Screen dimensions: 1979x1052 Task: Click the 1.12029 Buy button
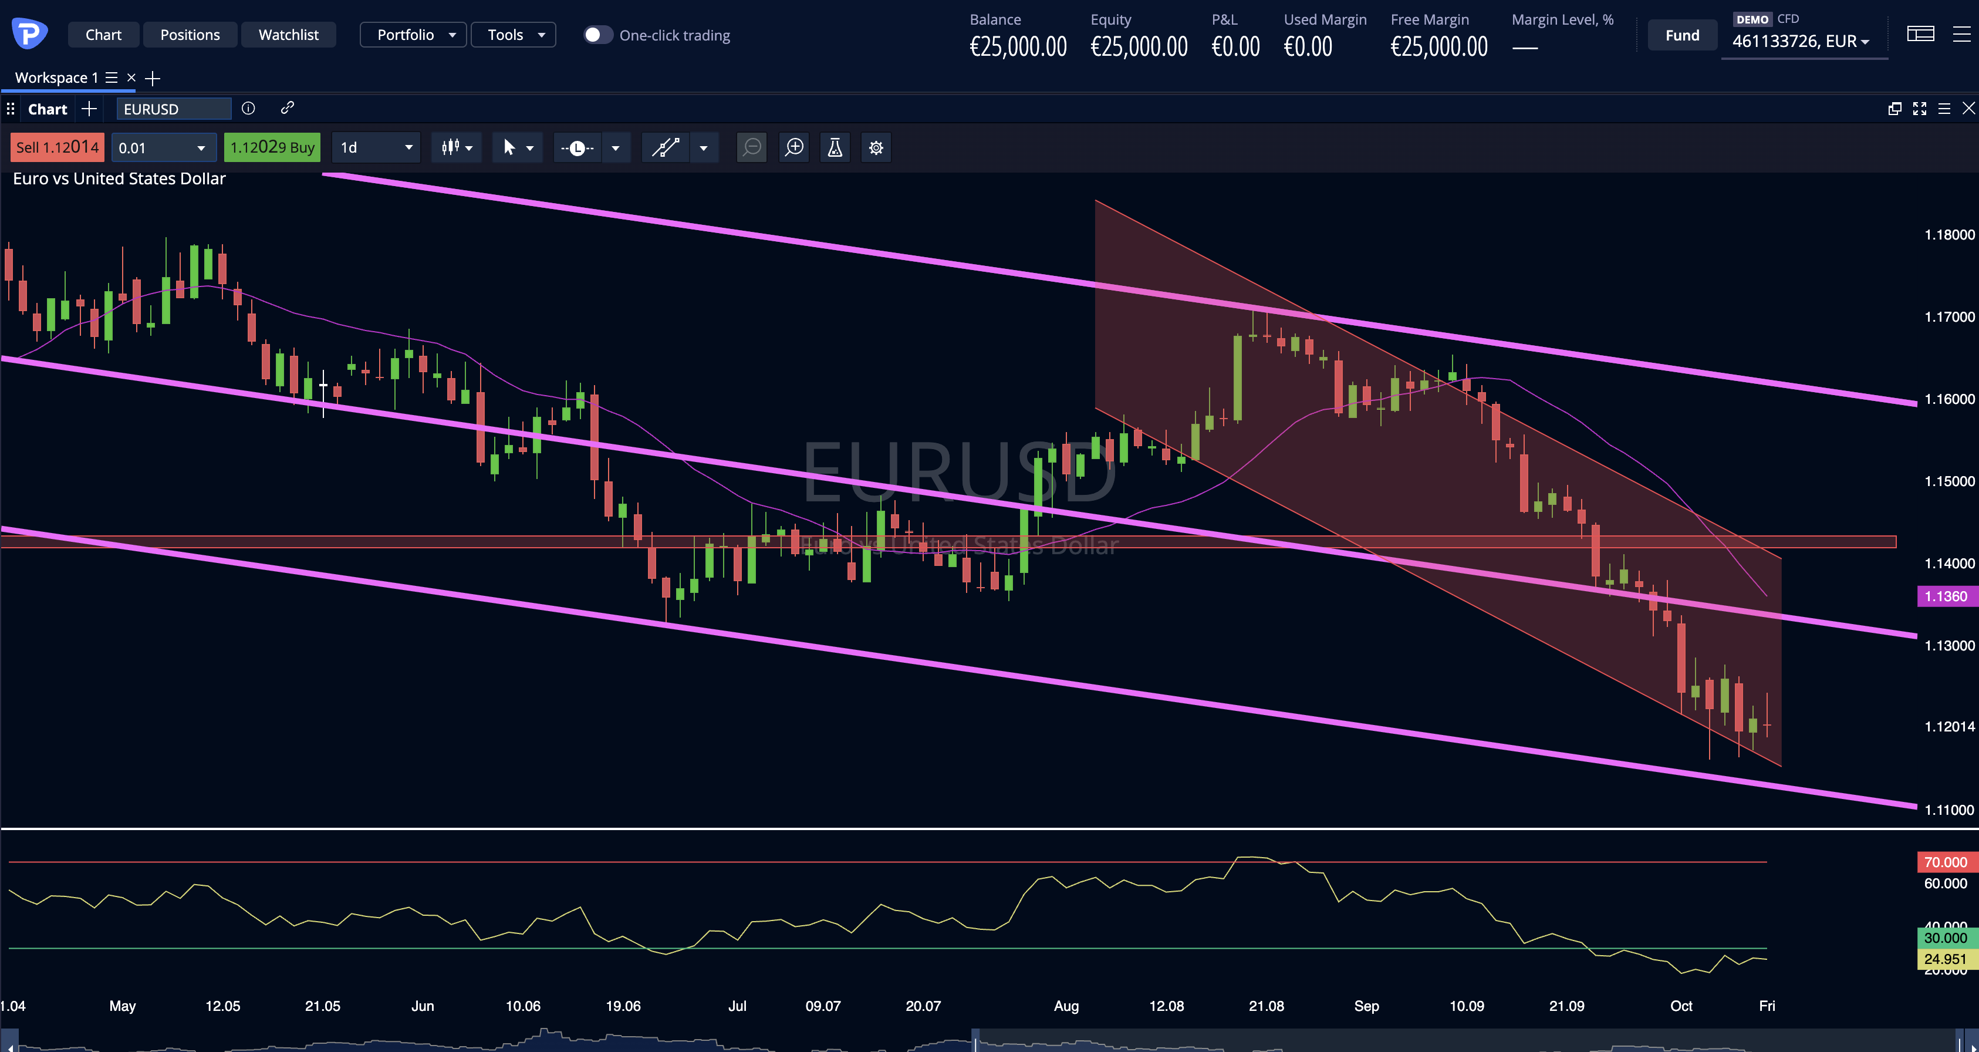[273, 147]
